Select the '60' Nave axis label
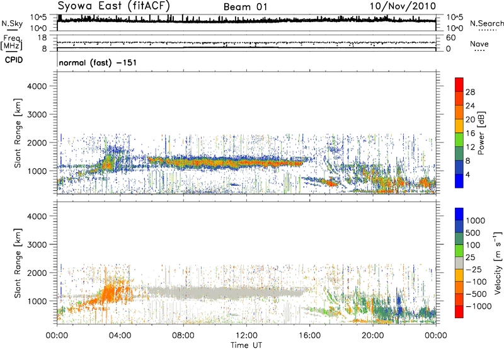Image resolution: width=504 pixels, height=349 pixels. pyautogui.click(x=450, y=38)
